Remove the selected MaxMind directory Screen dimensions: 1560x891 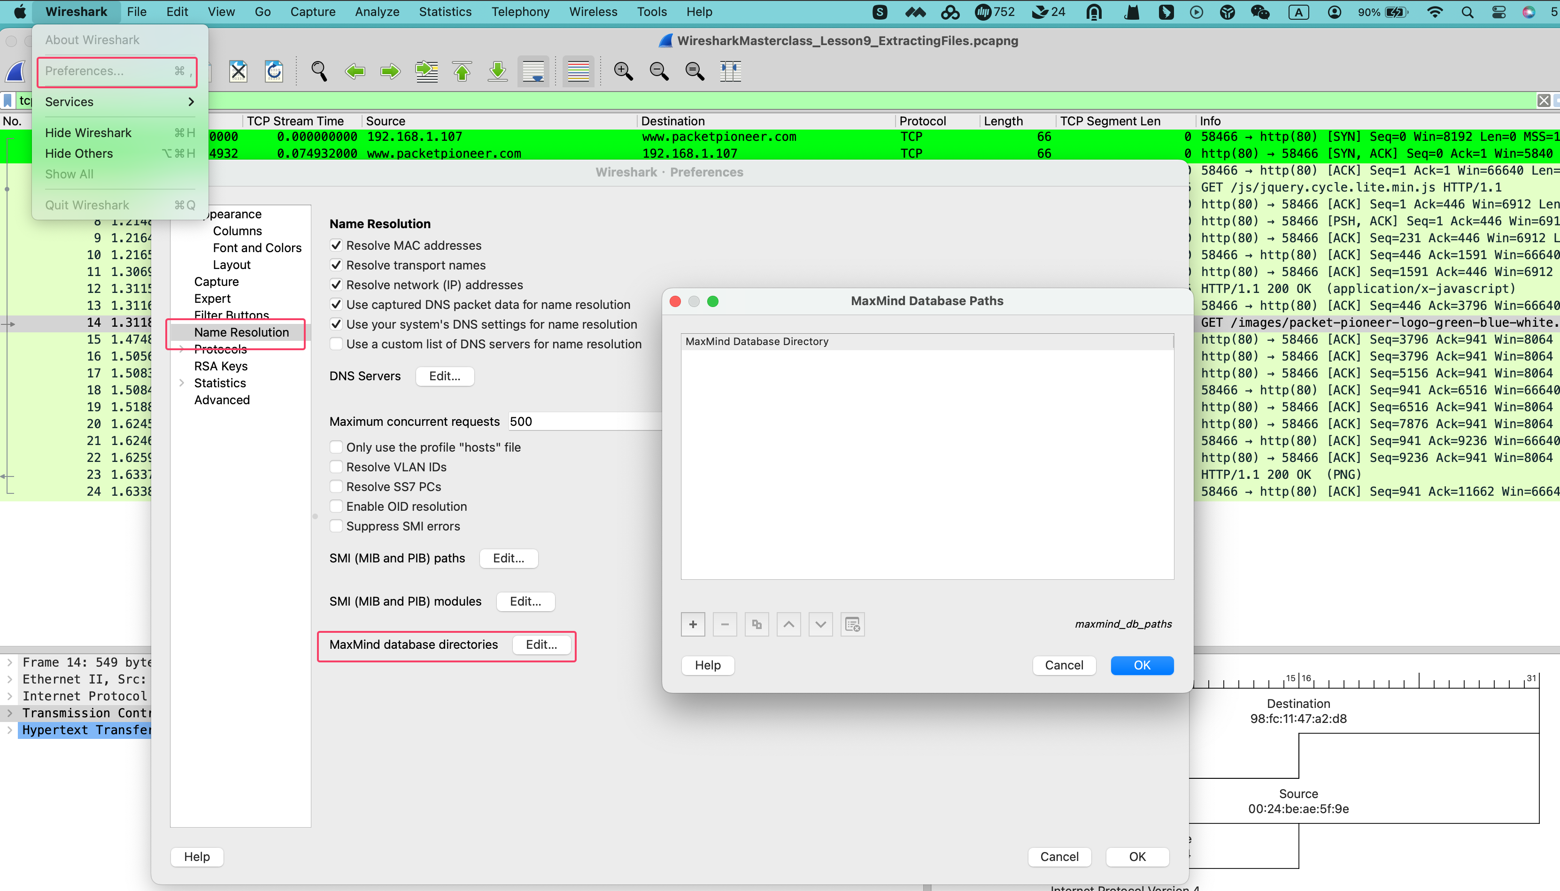click(724, 624)
